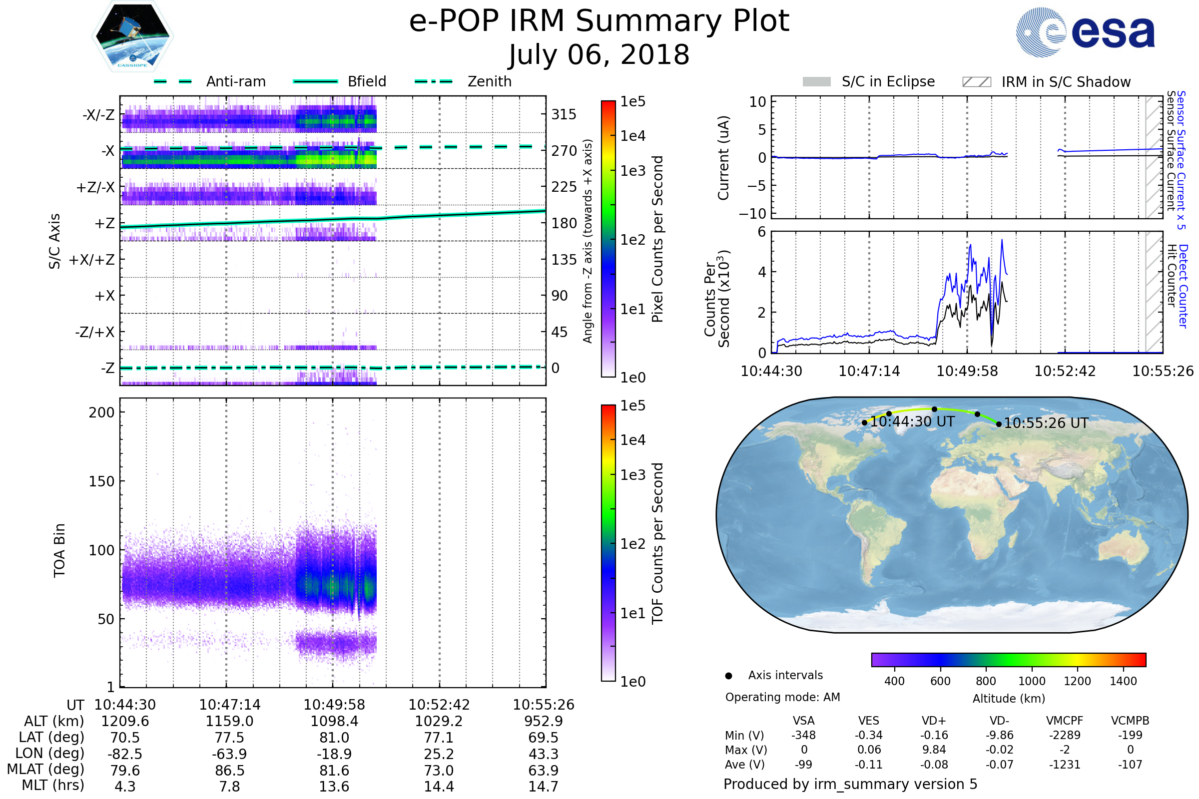Click the TOF Counts per Second colorbar

pos(608,543)
